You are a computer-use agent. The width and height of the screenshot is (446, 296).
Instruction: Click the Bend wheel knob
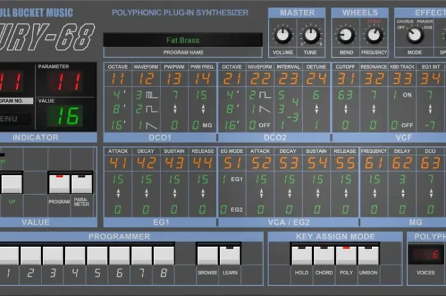click(x=346, y=35)
